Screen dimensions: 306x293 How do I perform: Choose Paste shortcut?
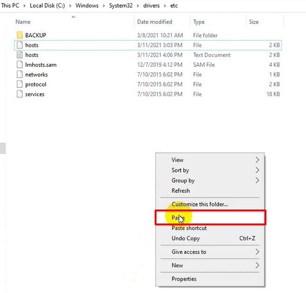[x=210, y=228]
